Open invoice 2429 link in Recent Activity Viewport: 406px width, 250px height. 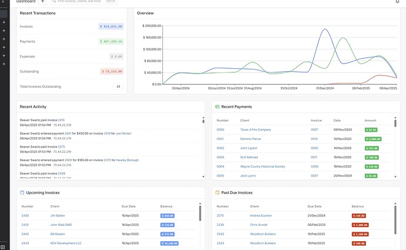62,174
